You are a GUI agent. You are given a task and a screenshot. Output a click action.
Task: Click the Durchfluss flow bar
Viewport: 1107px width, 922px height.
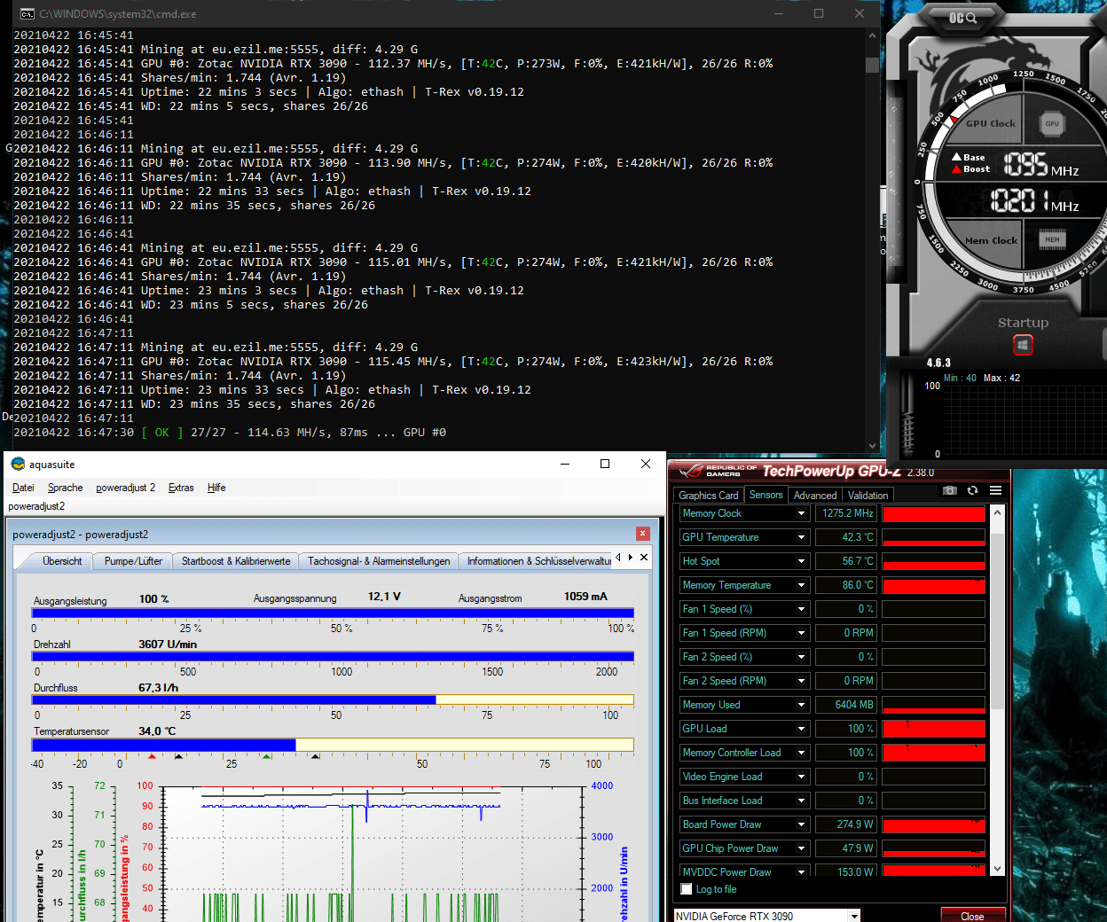pos(333,699)
